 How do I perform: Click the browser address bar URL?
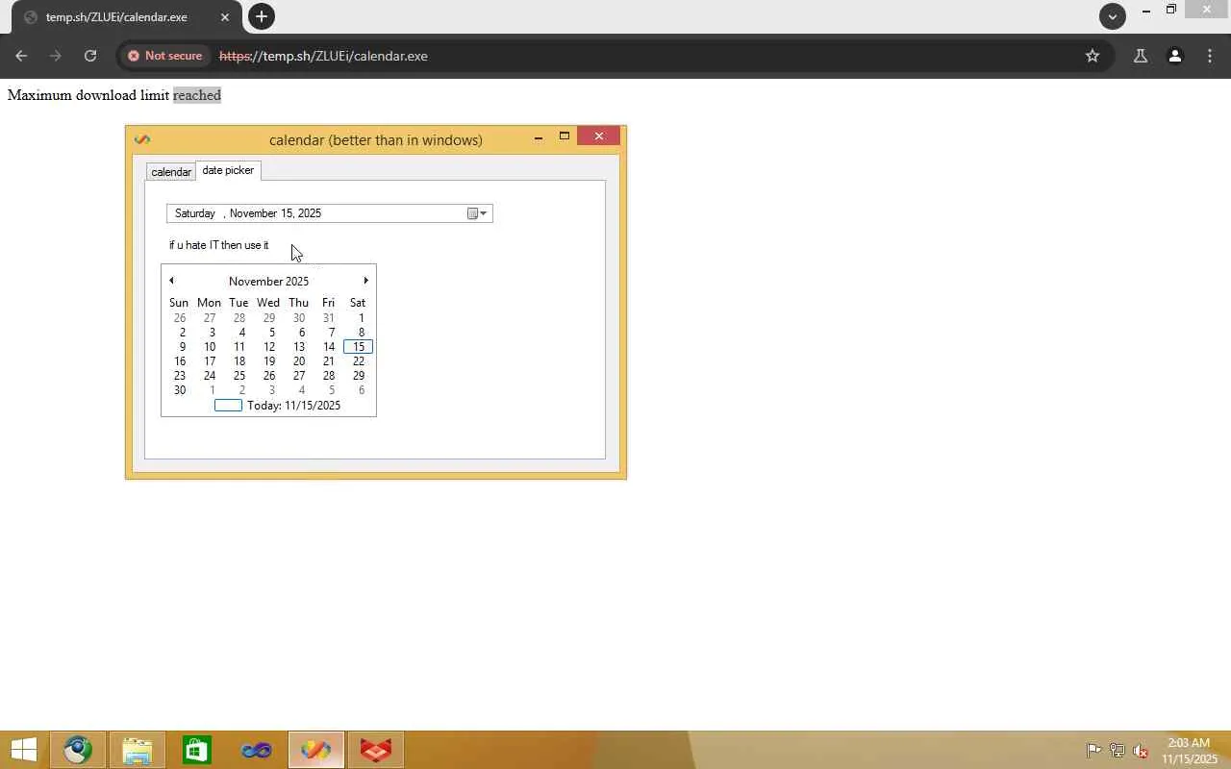[x=323, y=56]
